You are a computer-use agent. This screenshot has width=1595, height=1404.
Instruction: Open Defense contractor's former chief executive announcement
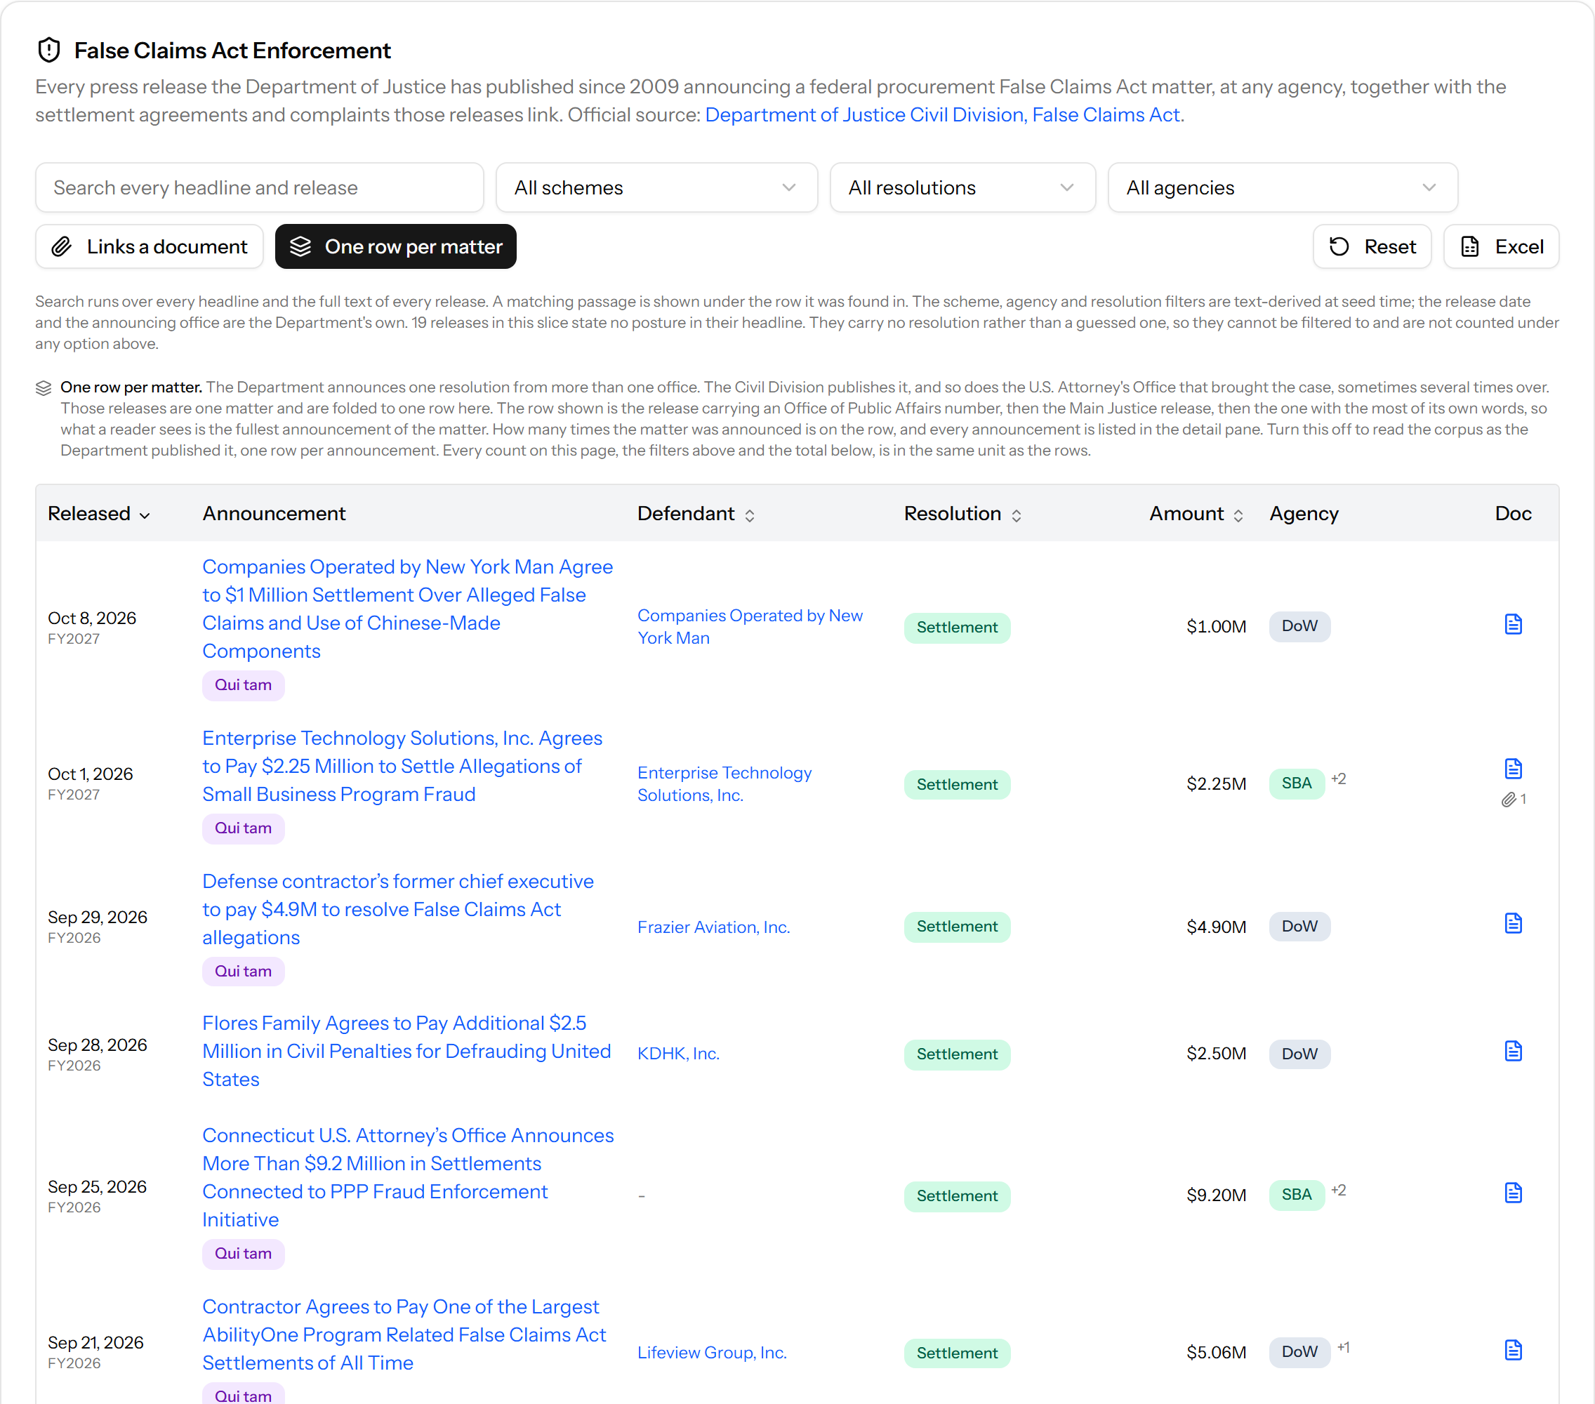pos(398,909)
